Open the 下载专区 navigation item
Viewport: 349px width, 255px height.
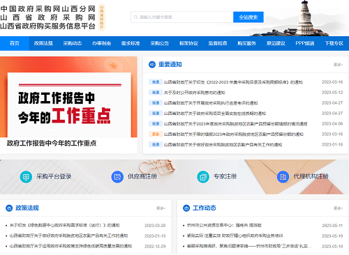click(x=334, y=43)
